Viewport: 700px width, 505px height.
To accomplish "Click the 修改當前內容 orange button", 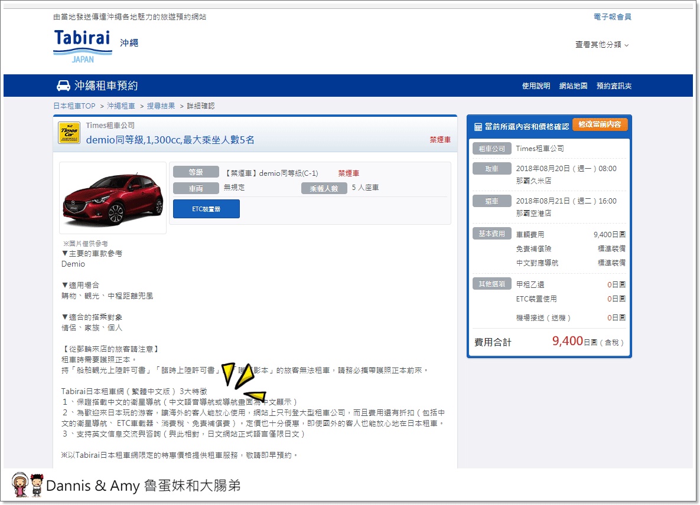I will (600, 124).
